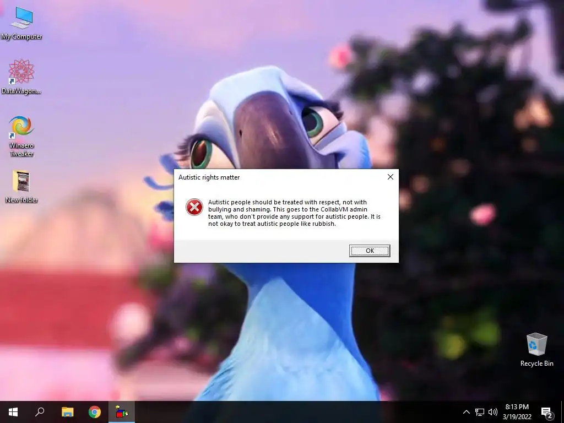Click OK in the error dialog
This screenshot has width=564, height=423.
[x=370, y=251]
